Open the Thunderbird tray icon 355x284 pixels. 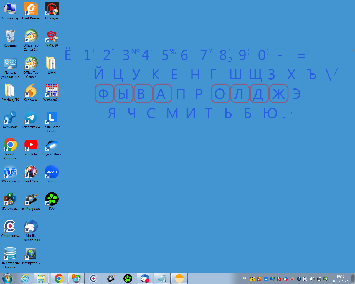click(x=286, y=279)
